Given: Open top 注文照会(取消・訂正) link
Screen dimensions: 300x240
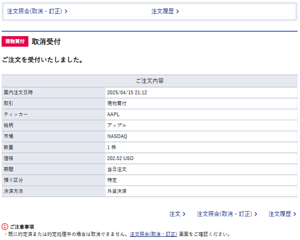Looking at the screenshot, I should (37, 11).
